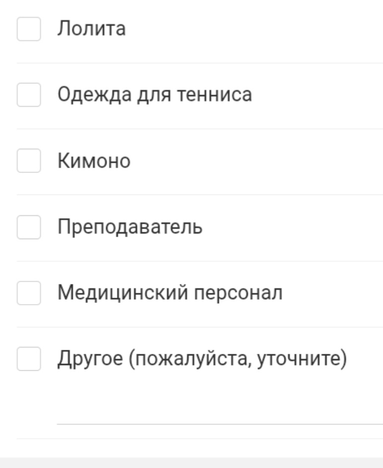383x468 pixels.
Task: Click the Лолита option label text
Action: [91, 29]
